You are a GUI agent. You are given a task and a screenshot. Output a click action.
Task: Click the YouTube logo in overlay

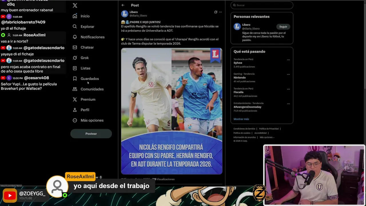click(10, 196)
